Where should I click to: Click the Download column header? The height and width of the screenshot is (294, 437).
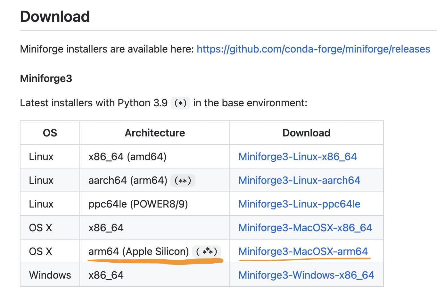(306, 133)
